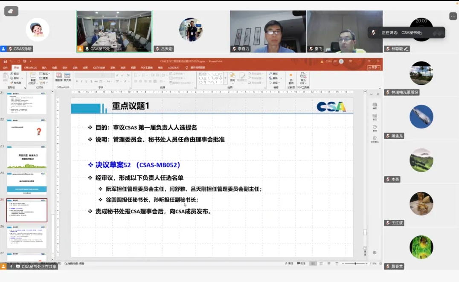This screenshot has height=282, width=459.
Task: Collapse the ribbon with the chevron arrow
Action: [x=380, y=88]
